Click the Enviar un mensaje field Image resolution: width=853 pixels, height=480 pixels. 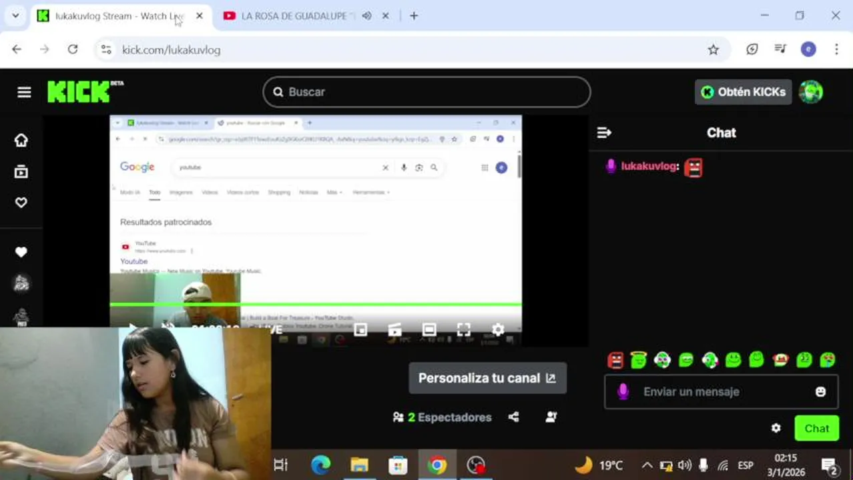[722, 391]
